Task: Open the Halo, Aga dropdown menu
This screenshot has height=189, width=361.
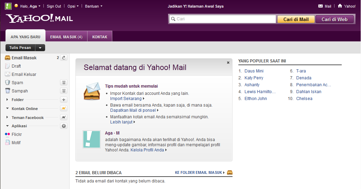Action: (x=30, y=6)
